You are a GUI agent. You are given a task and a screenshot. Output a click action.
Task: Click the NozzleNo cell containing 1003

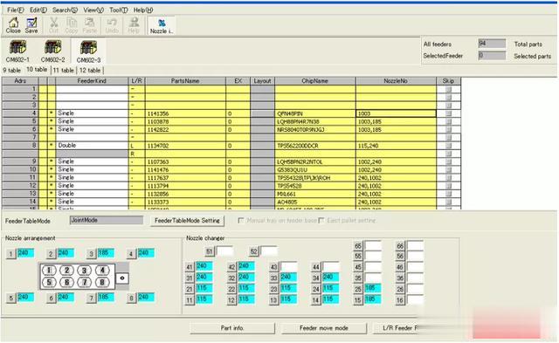click(x=396, y=113)
